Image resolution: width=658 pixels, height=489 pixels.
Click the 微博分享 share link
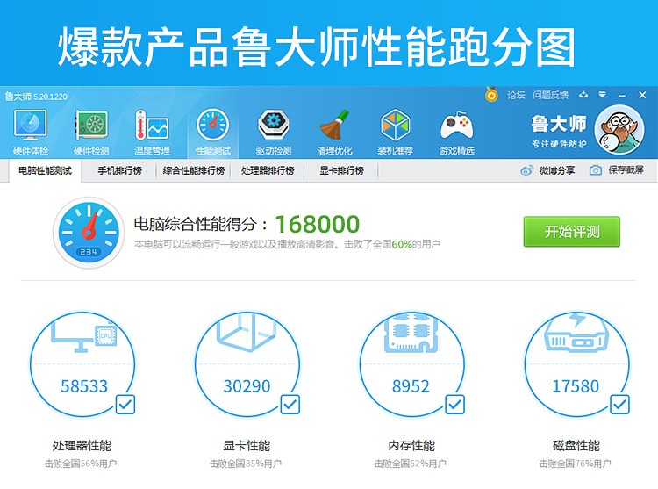(x=557, y=170)
